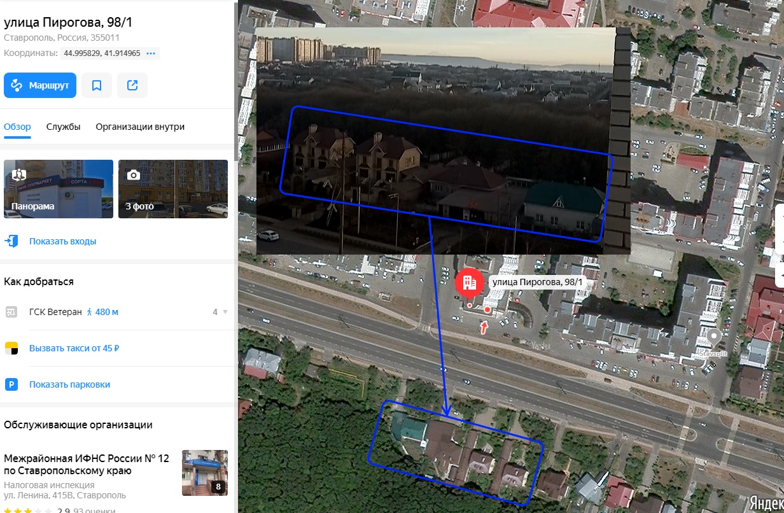This screenshot has height=513, width=784.
Task: Click the Обслуживающие организации heading
Action: pos(78,425)
